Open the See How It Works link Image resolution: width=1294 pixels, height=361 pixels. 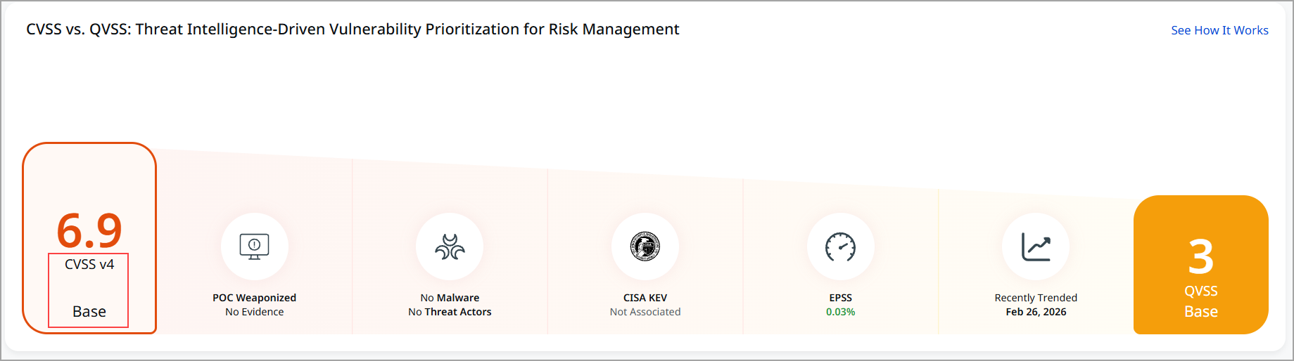pyautogui.click(x=1219, y=30)
